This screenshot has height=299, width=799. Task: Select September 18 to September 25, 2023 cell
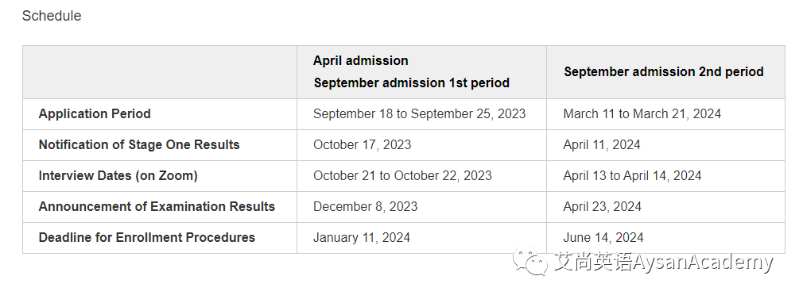[x=419, y=113]
